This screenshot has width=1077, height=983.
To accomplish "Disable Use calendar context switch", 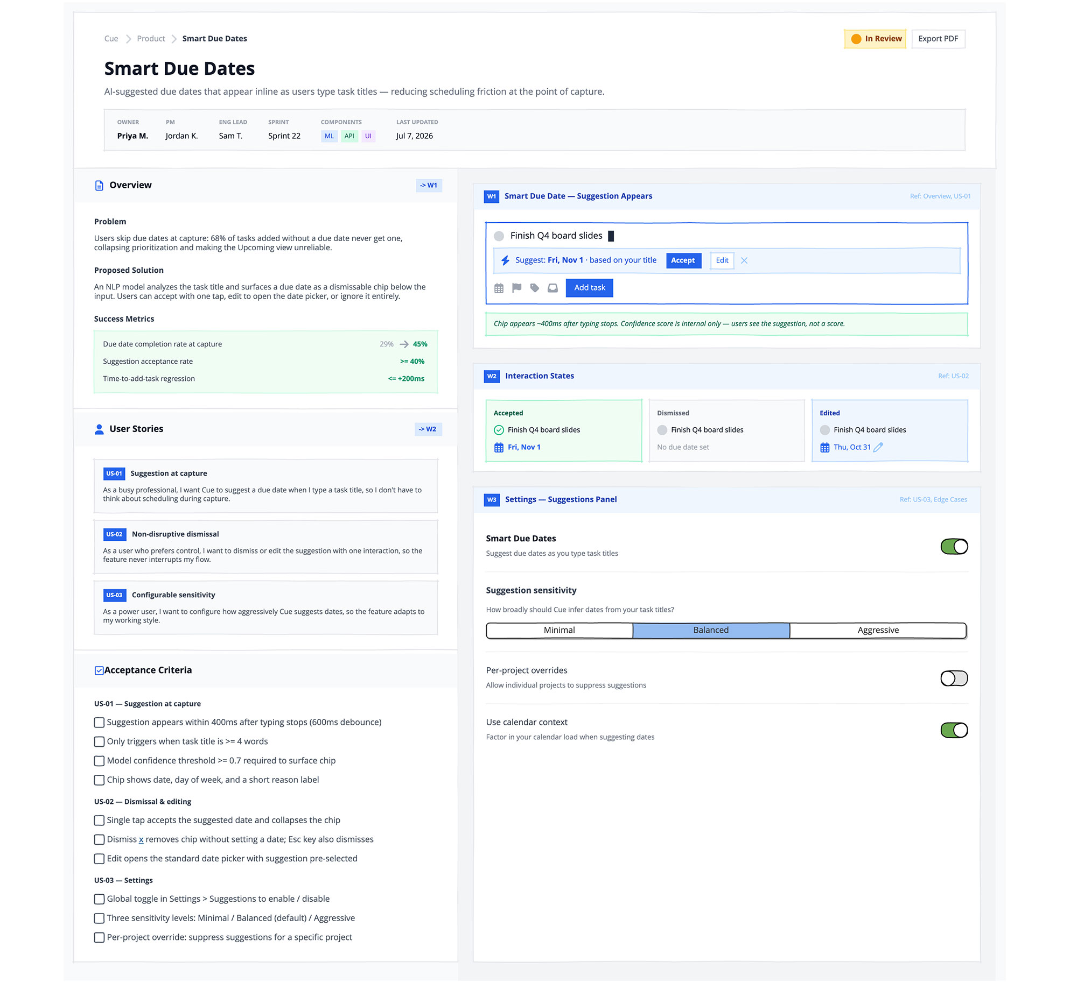I will pos(954,730).
